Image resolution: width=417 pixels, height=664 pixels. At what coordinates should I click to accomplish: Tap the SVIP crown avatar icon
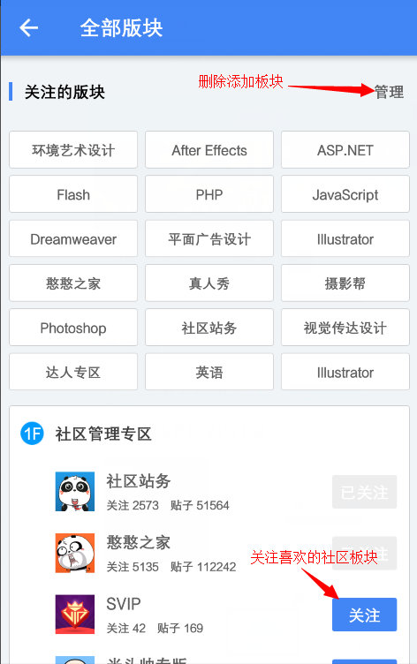[x=75, y=615]
